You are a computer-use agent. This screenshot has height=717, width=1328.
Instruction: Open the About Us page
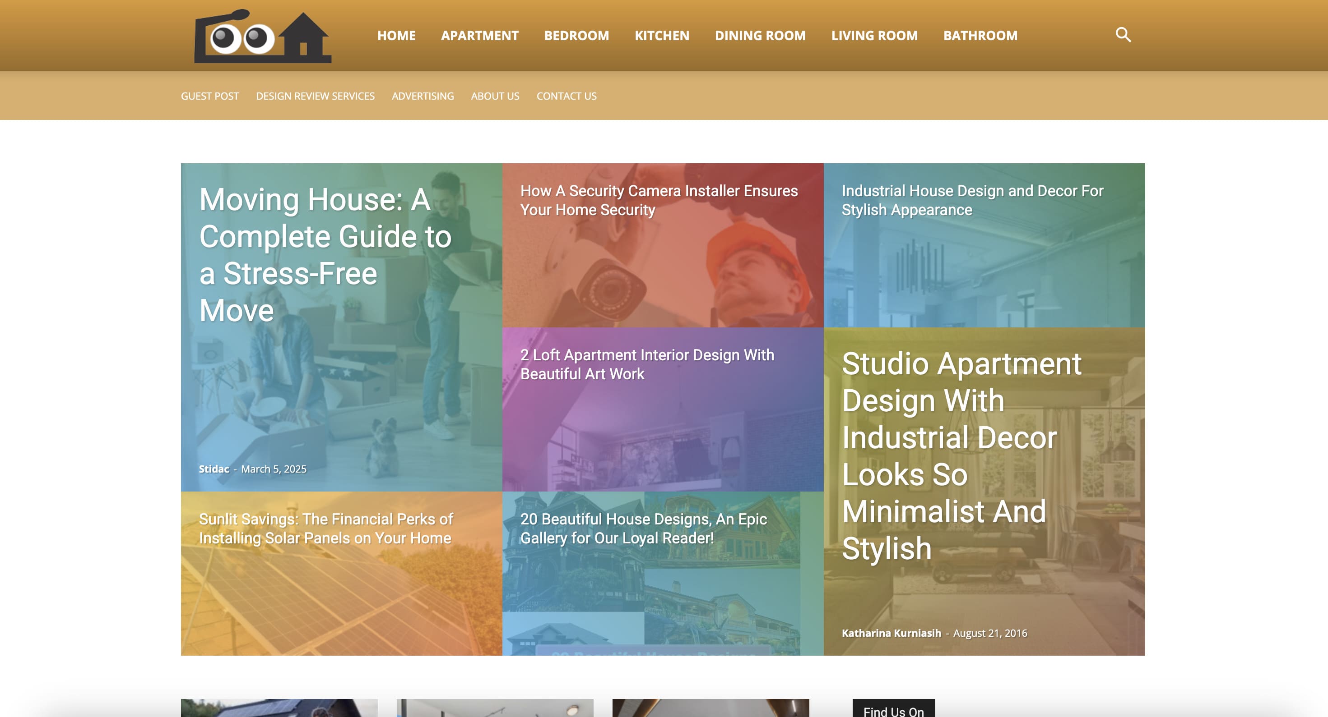point(495,97)
